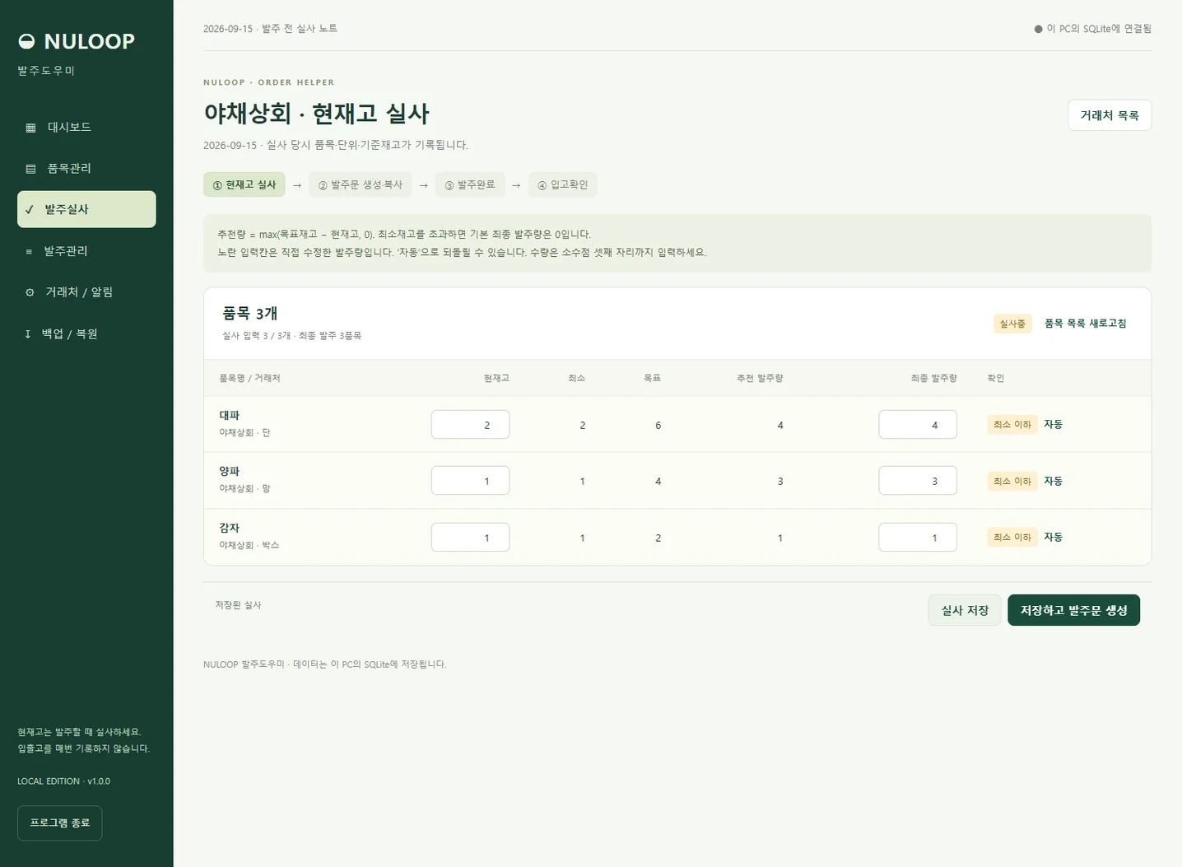Click the 최소 이하 badge for 감자
Image resolution: width=1182 pixels, height=867 pixels.
pos(1012,537)
